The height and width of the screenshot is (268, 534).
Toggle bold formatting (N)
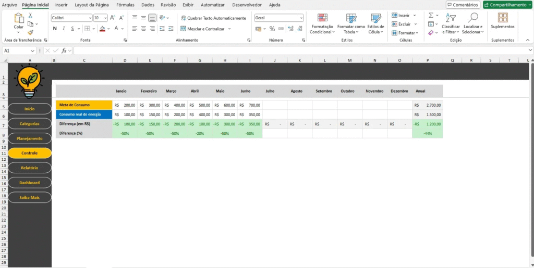coord(55,29)
